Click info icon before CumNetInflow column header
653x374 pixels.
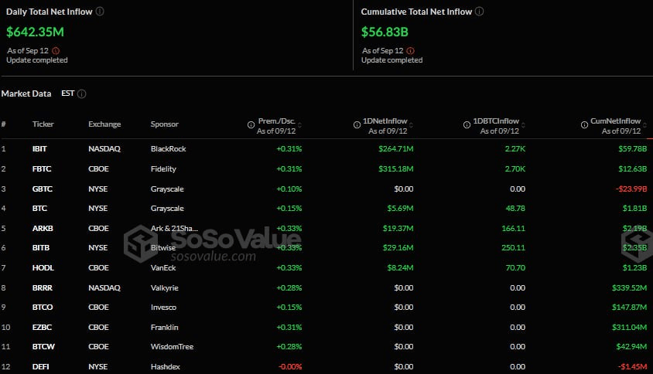[584, 125]
